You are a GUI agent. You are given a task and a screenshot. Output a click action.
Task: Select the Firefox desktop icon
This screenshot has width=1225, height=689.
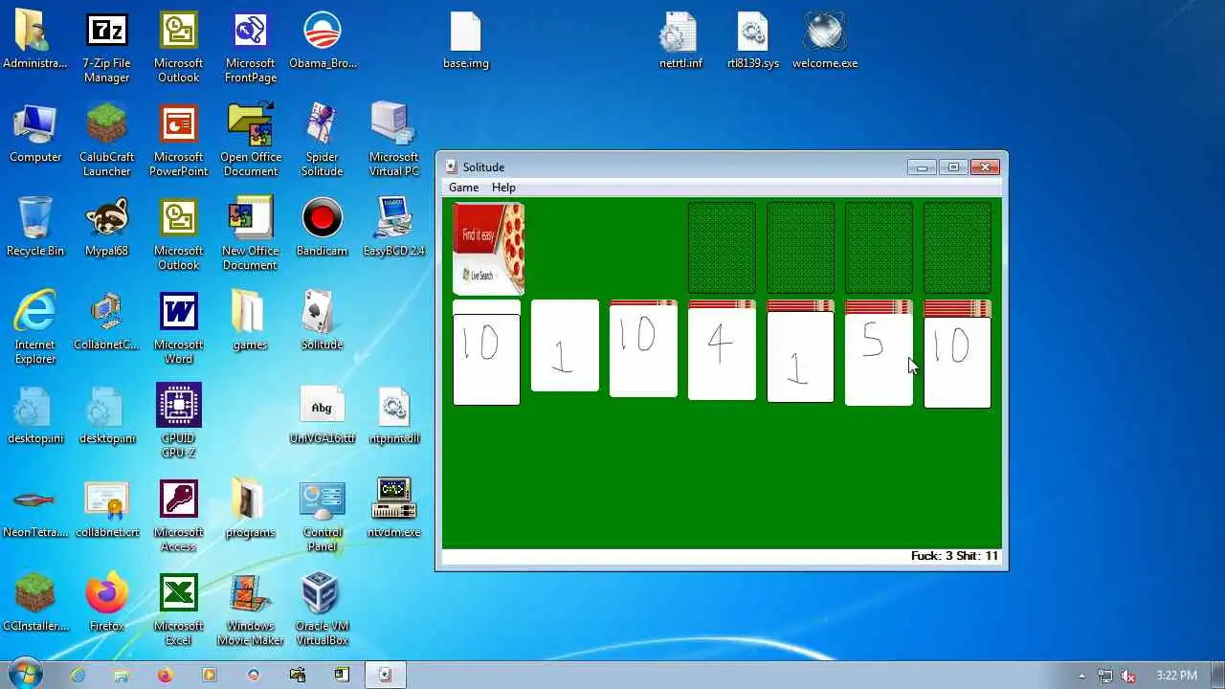pos(106,602)
